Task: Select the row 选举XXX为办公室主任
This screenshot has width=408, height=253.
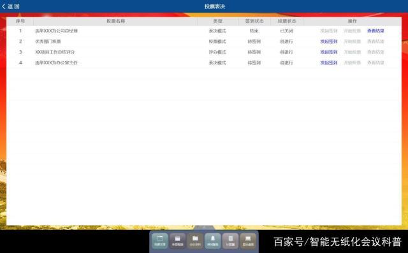Action: tap(204, 62)
